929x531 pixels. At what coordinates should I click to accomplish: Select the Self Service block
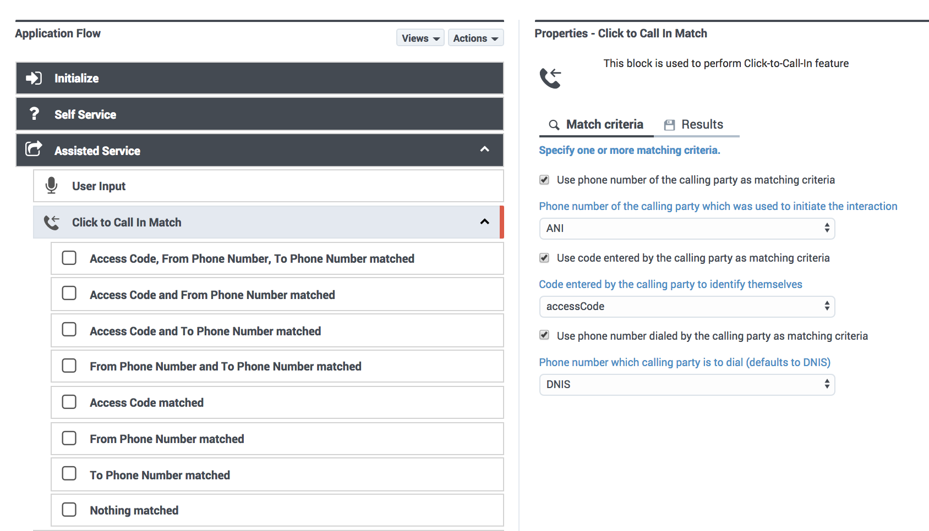tap(260, 114)
